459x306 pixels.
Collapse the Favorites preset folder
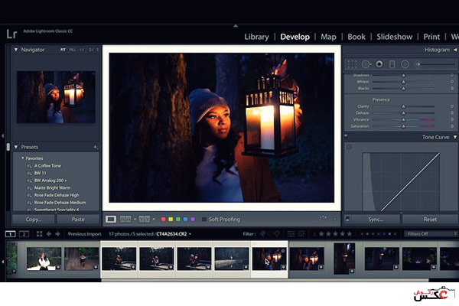(x=22, y=158)
